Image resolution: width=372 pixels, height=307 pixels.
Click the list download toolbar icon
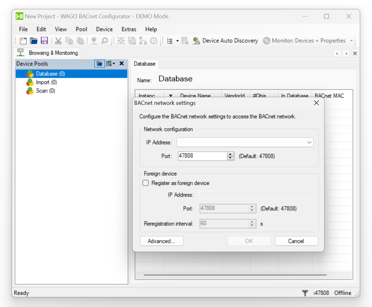(185, 41)
